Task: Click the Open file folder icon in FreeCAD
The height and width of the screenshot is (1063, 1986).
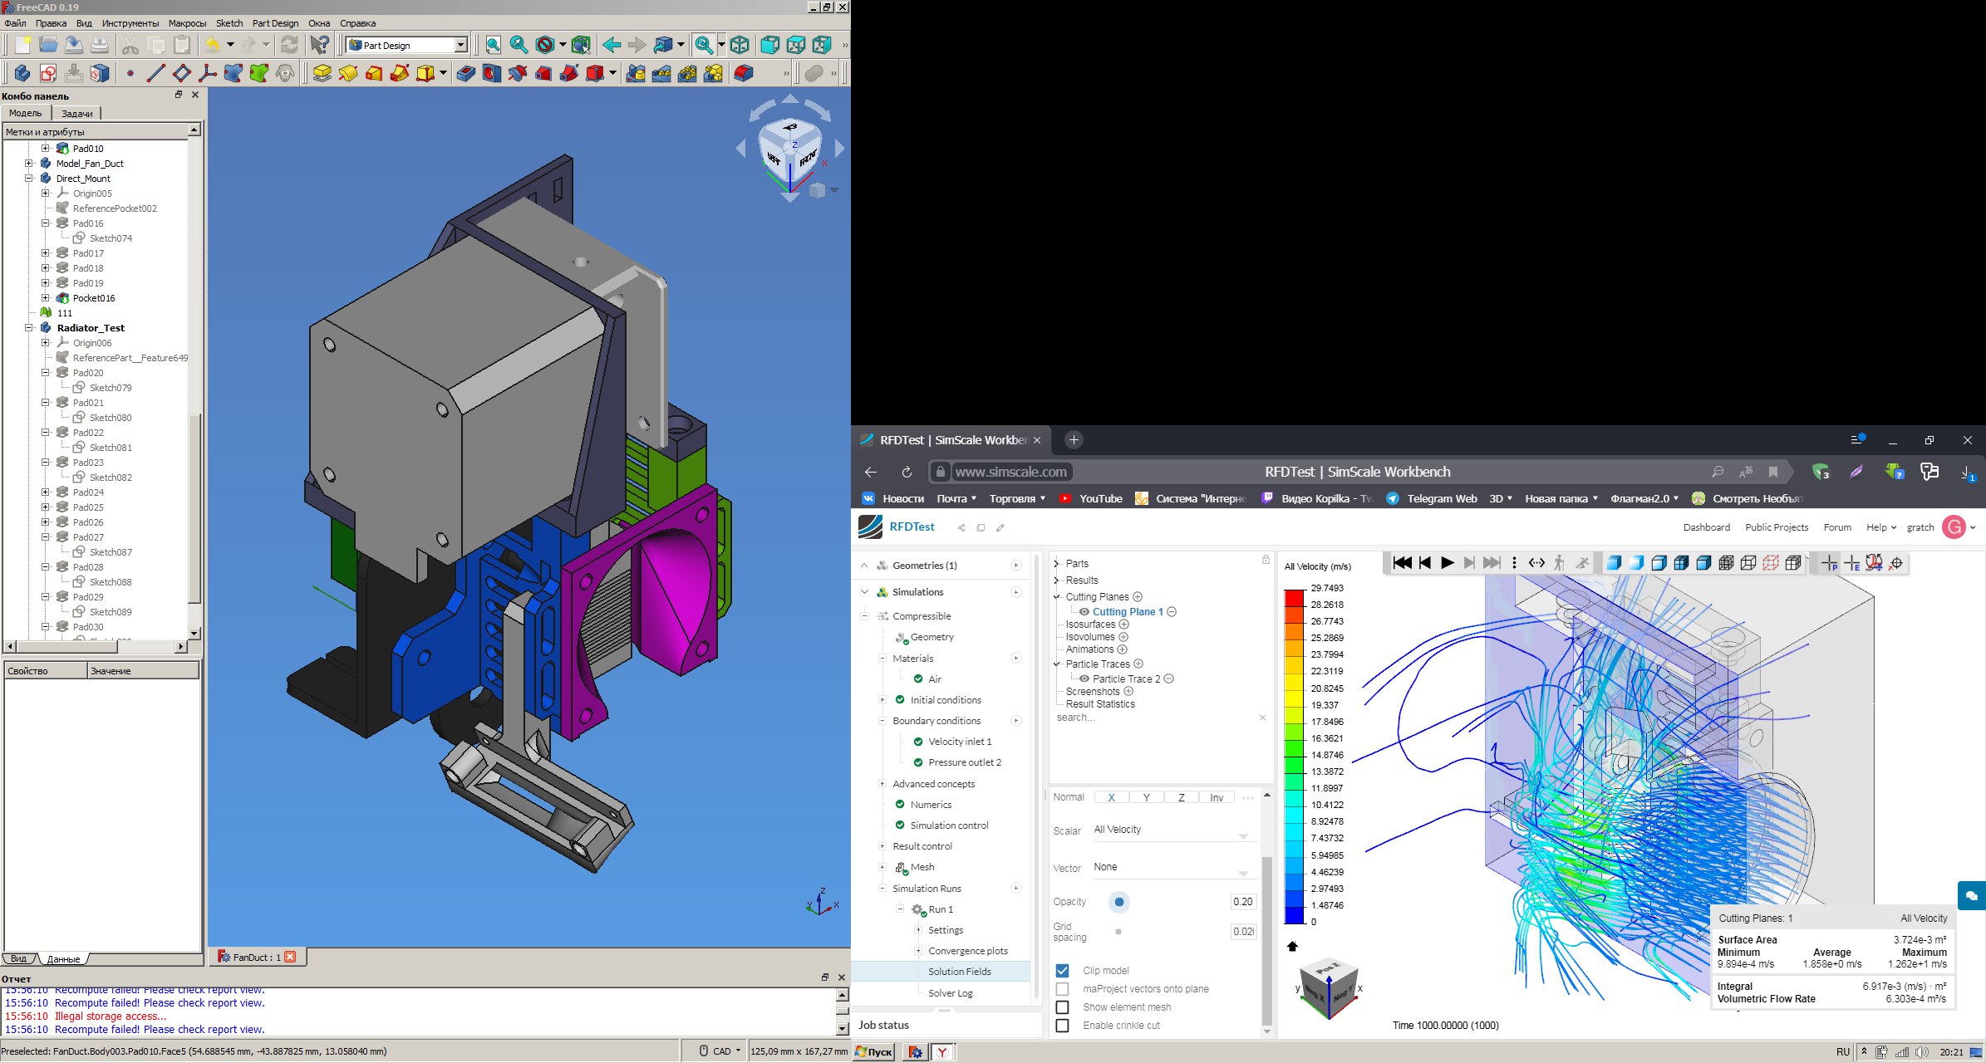Action: 48,45
